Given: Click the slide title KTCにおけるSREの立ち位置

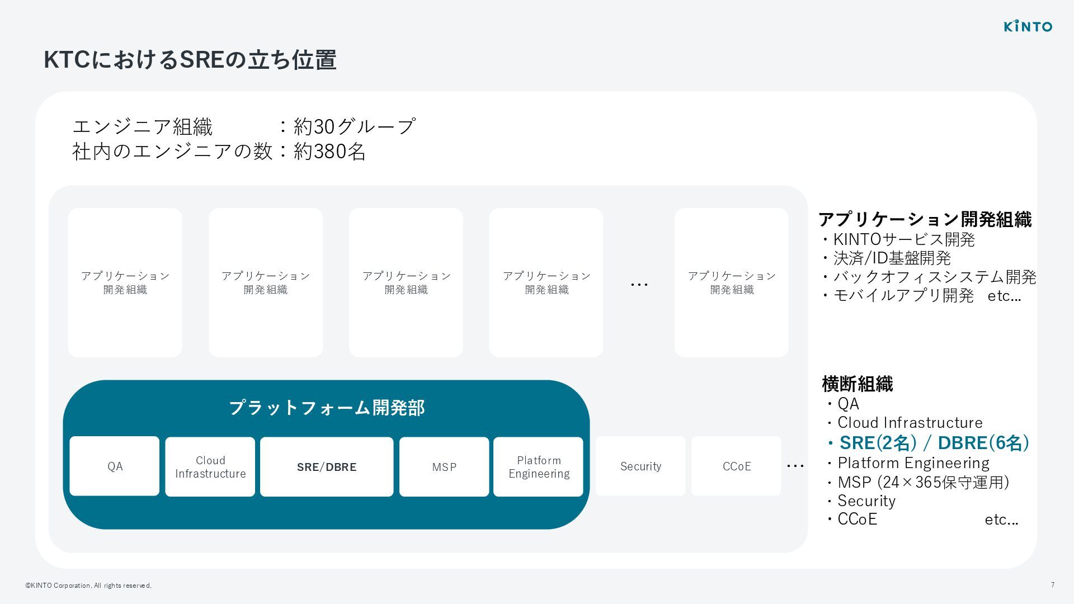Looking at the screenshot, I should [190, 60].
